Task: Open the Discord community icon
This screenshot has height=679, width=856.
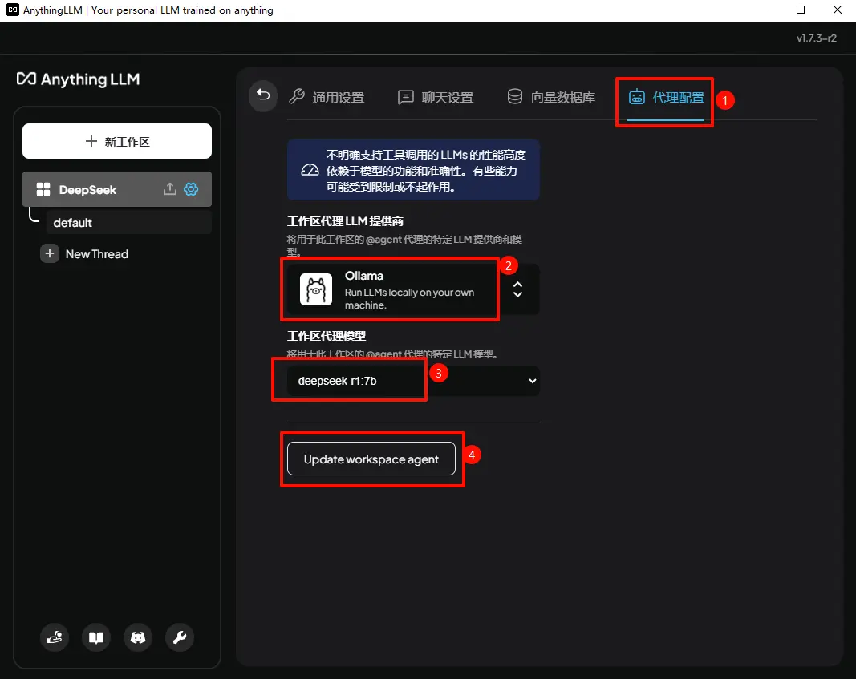Action: (138, 637)
